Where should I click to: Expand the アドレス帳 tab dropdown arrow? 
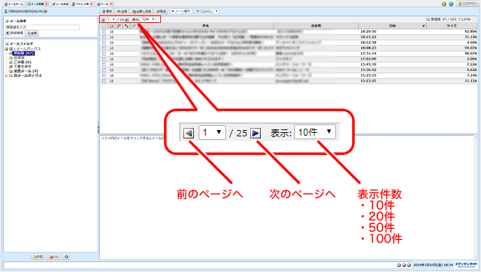click(x=91, y=4)
